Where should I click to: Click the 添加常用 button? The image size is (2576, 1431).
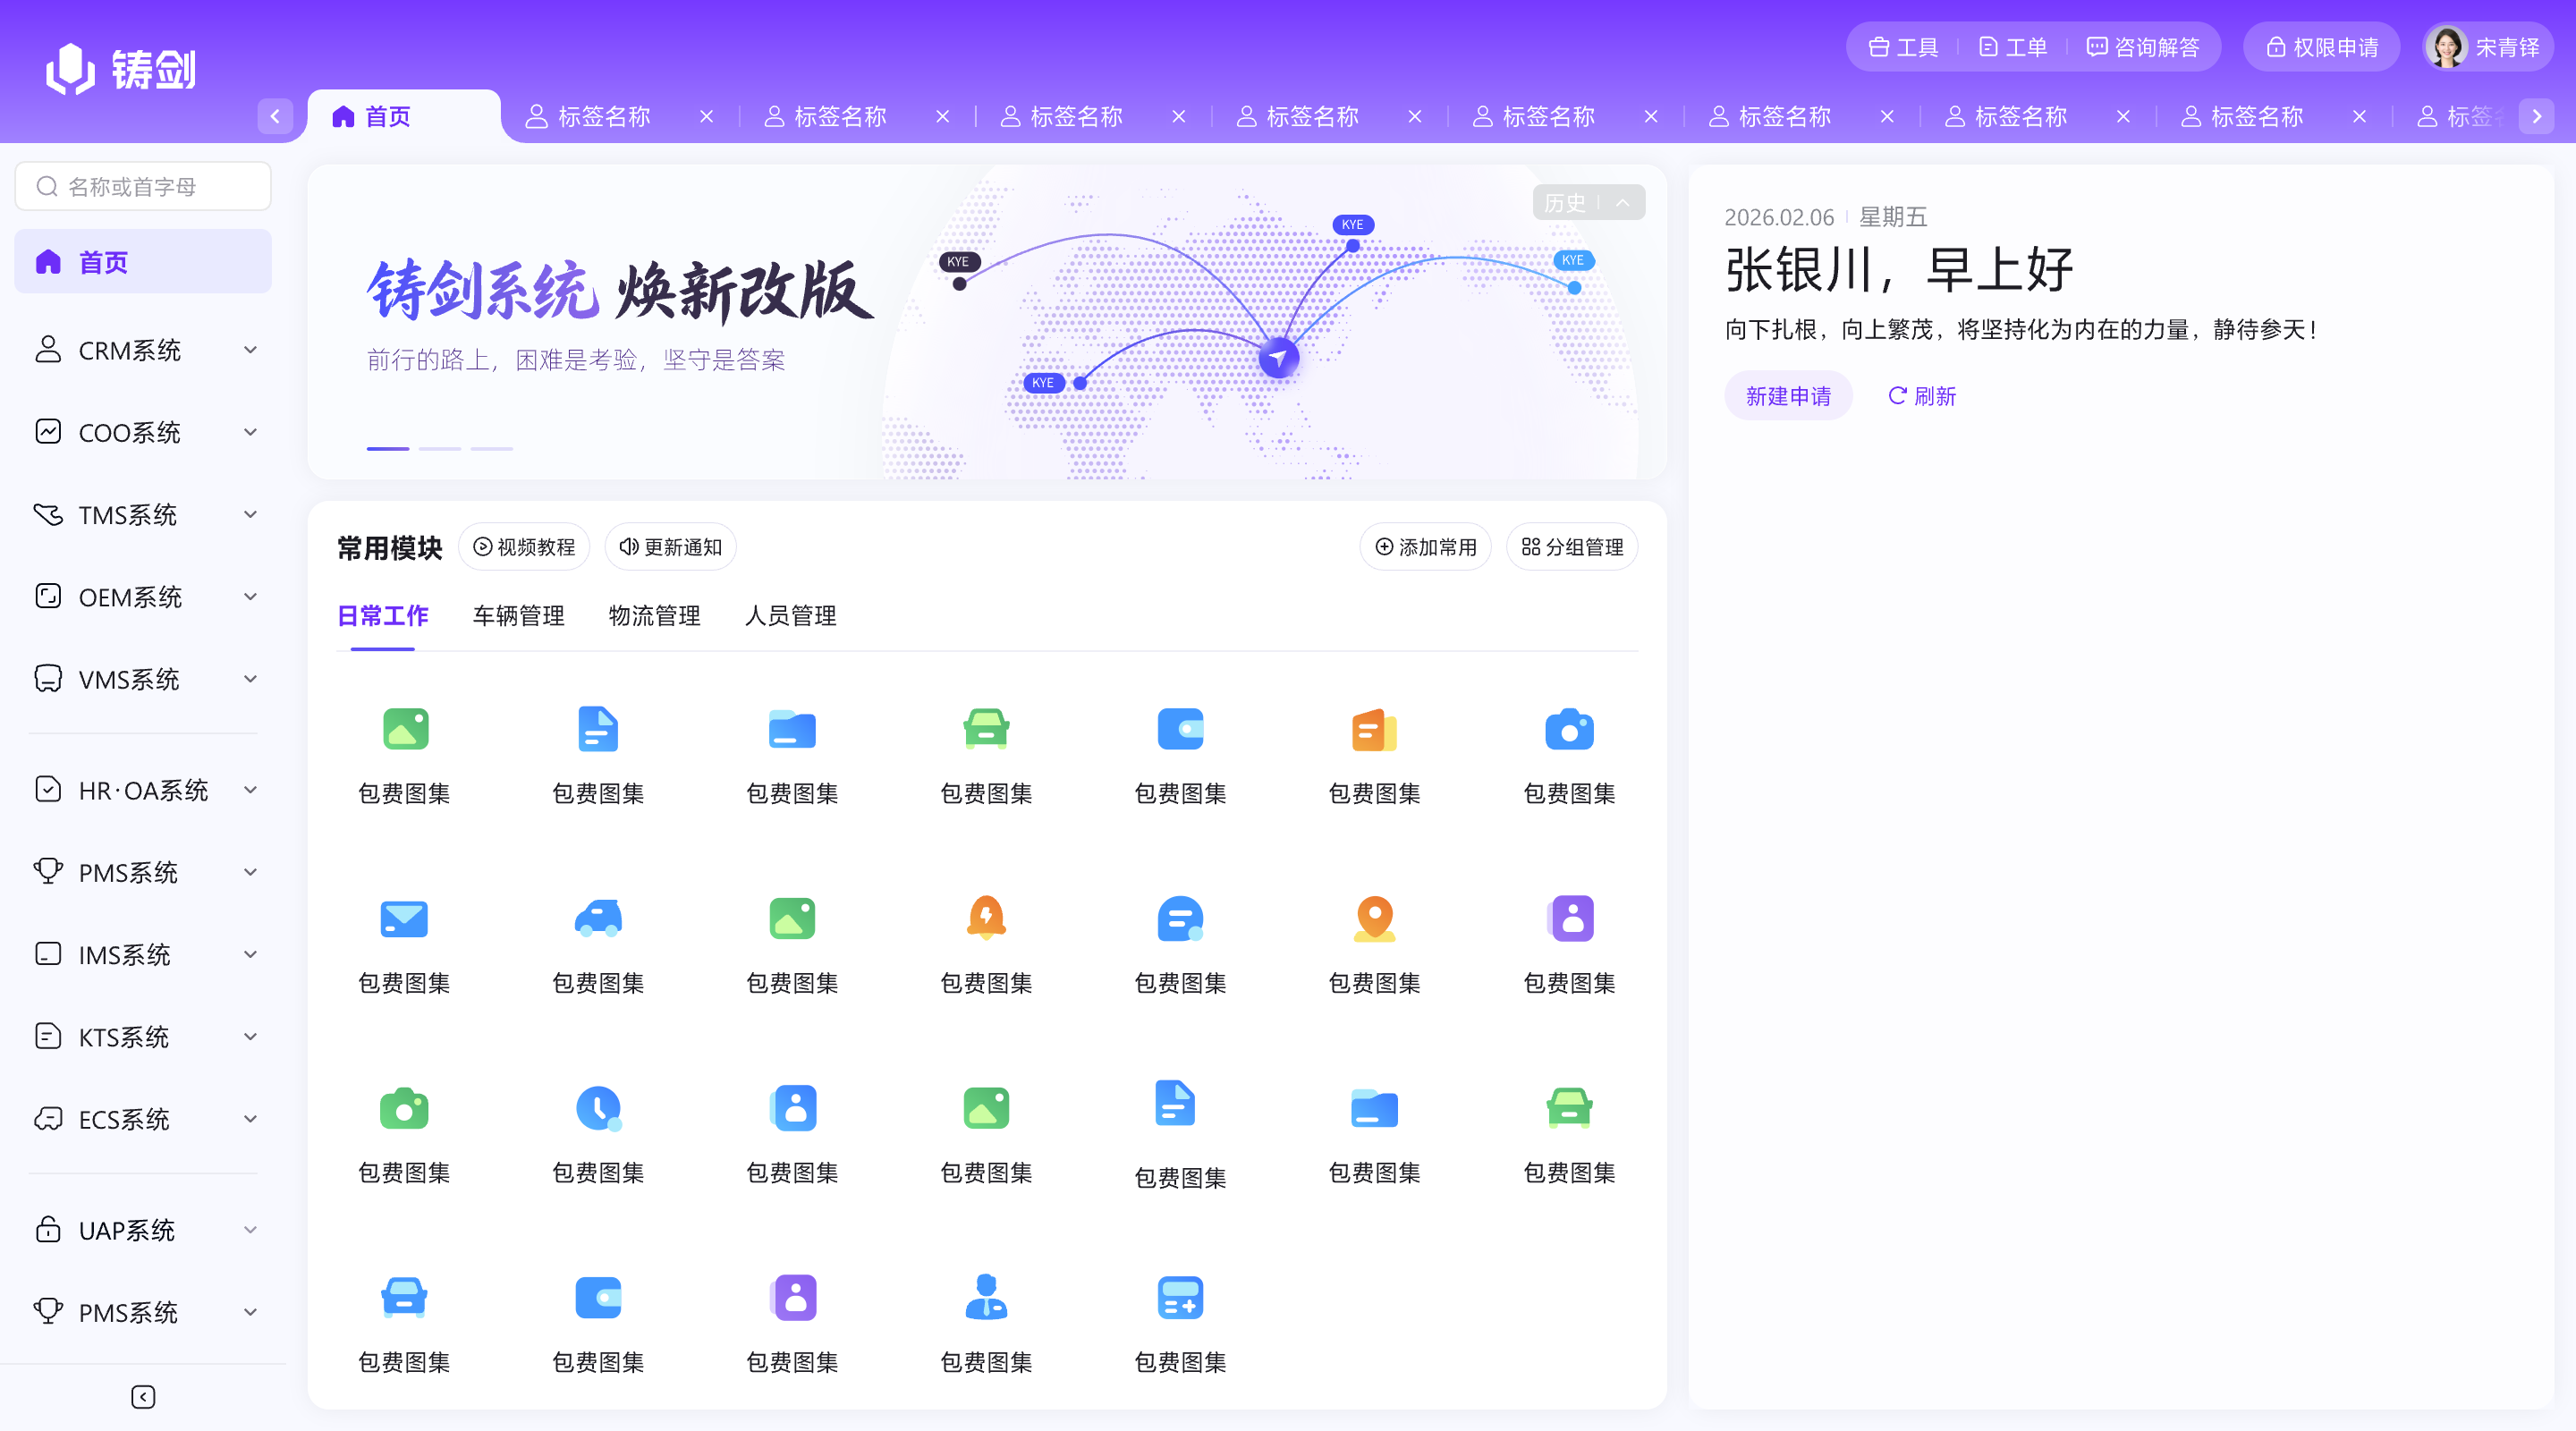click(1426, 547)
